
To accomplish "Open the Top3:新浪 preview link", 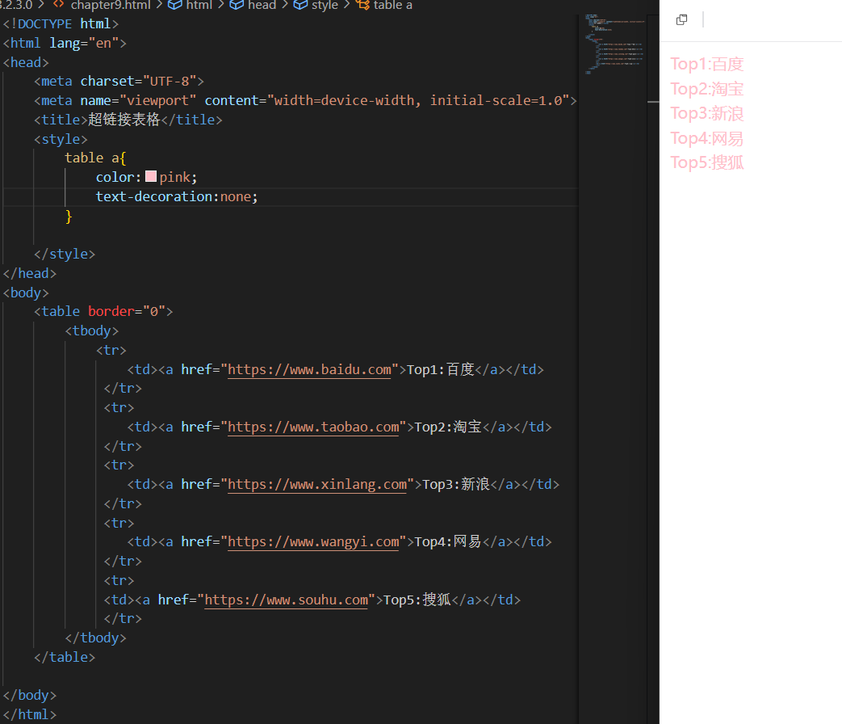I will 706,113.
